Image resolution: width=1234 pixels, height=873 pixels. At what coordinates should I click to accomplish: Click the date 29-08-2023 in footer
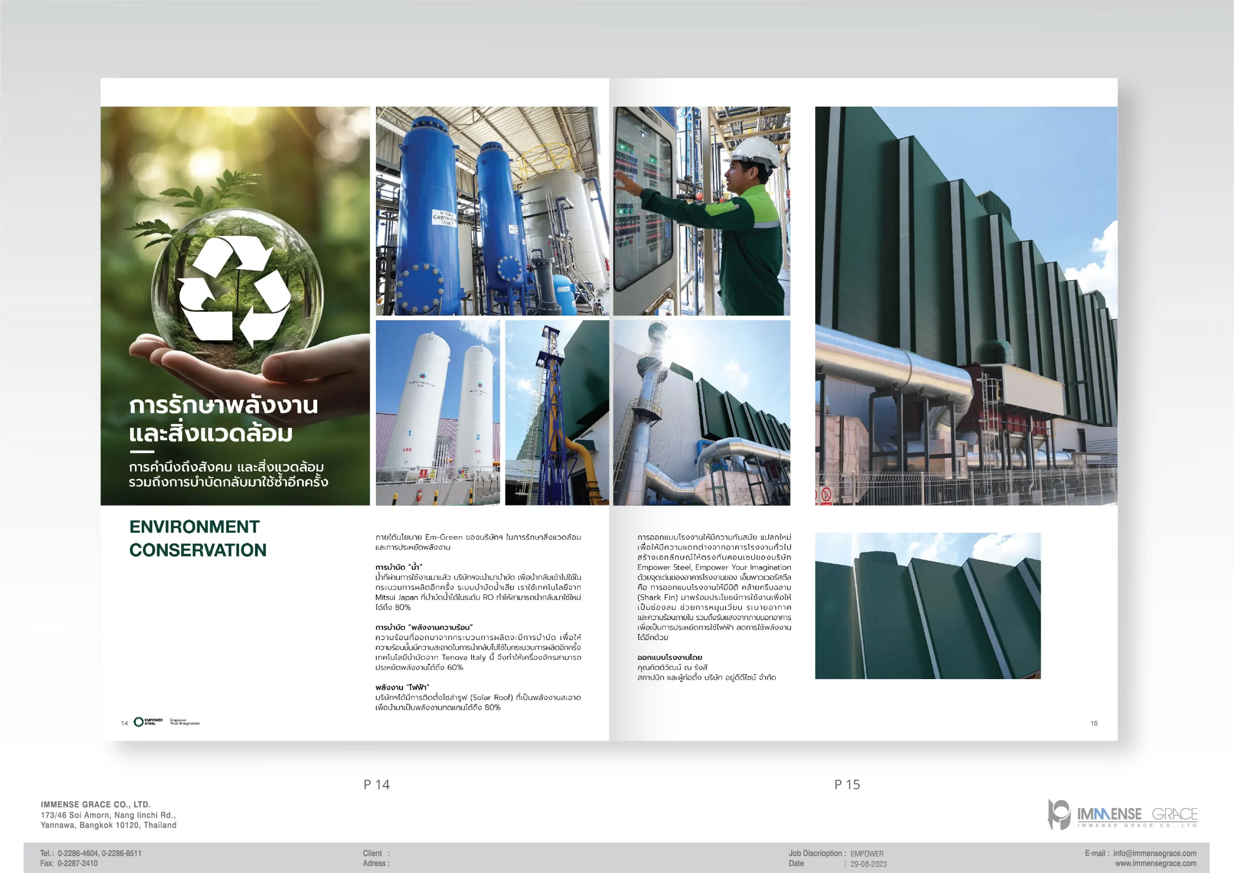point(868,864)
